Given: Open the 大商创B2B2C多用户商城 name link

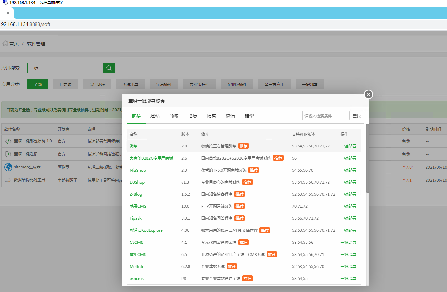Looking at the screenshot, I should [151, 158].
